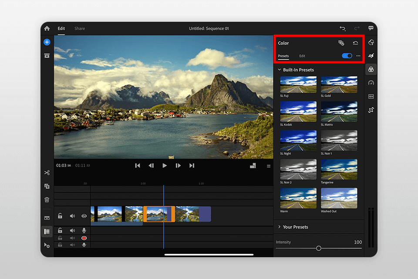Reset color adjustments
Image resolution: width=418 pixels, height=279 pixels.
point(355,43)
